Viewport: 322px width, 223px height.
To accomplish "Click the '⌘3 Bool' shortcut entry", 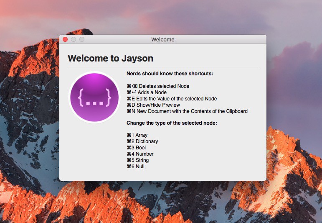I will pos(136,148).
